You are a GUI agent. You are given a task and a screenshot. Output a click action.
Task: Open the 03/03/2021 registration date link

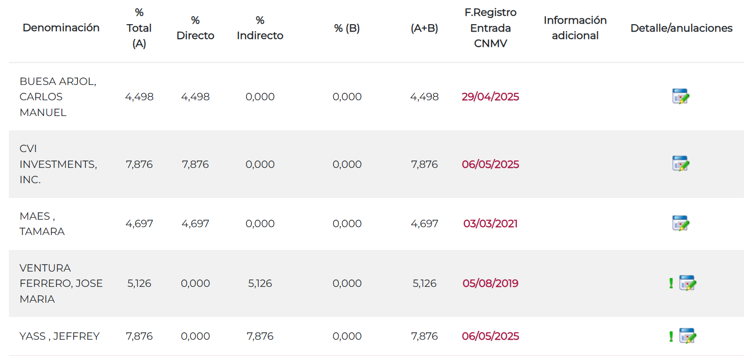[x=490, y=224]
